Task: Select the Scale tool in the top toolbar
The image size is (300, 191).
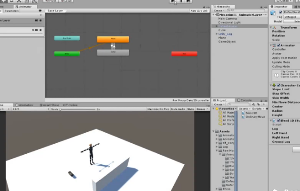Action: 19,1
